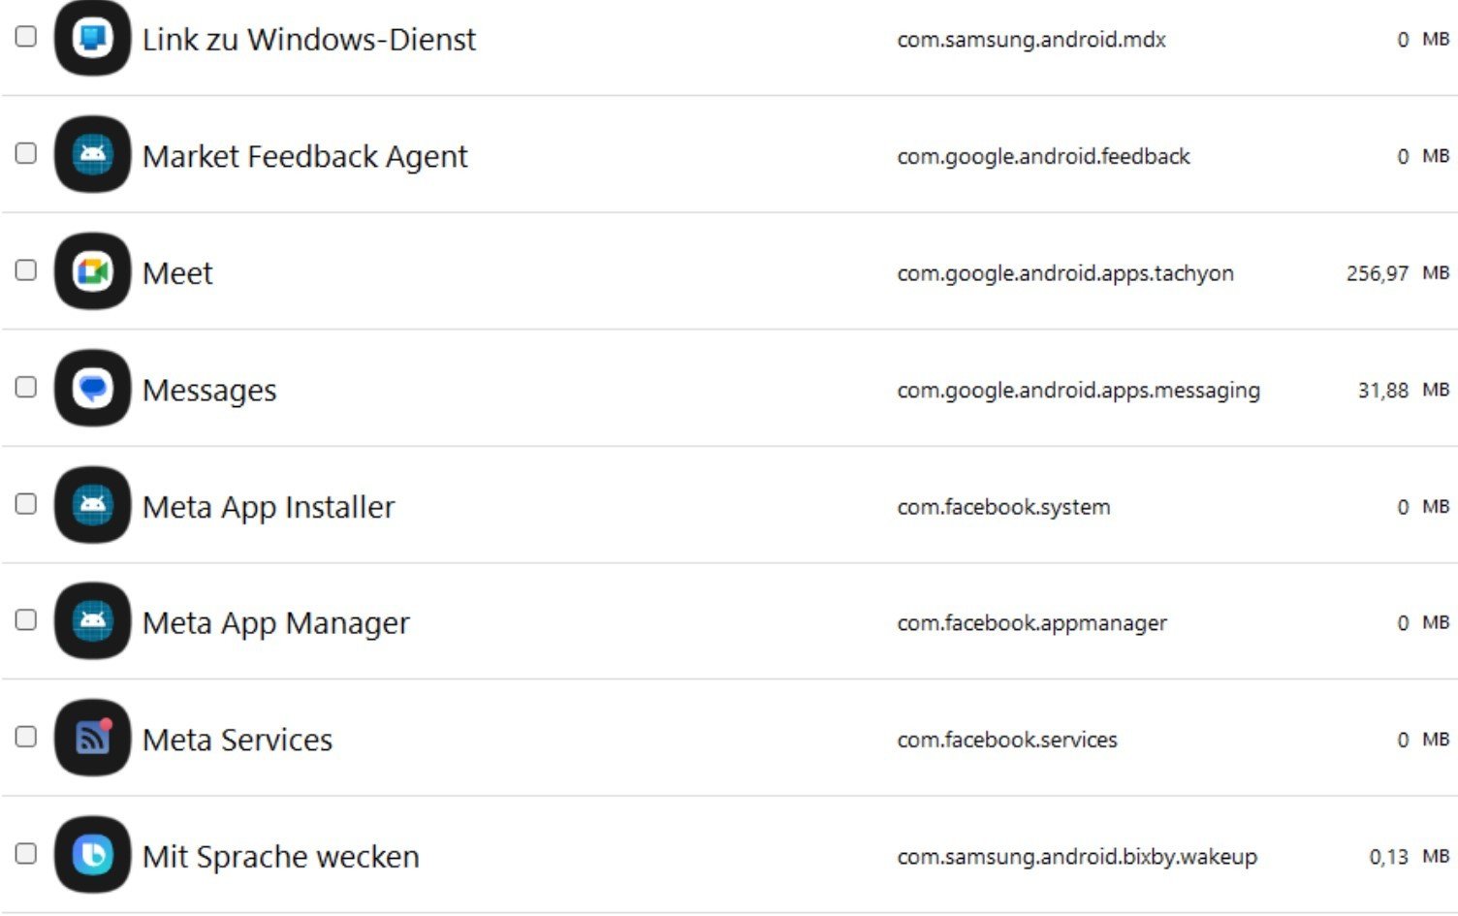1458x916 pixels.
Task: Click the Market Feedback Agent icon
Action: [x=92, y=155]
